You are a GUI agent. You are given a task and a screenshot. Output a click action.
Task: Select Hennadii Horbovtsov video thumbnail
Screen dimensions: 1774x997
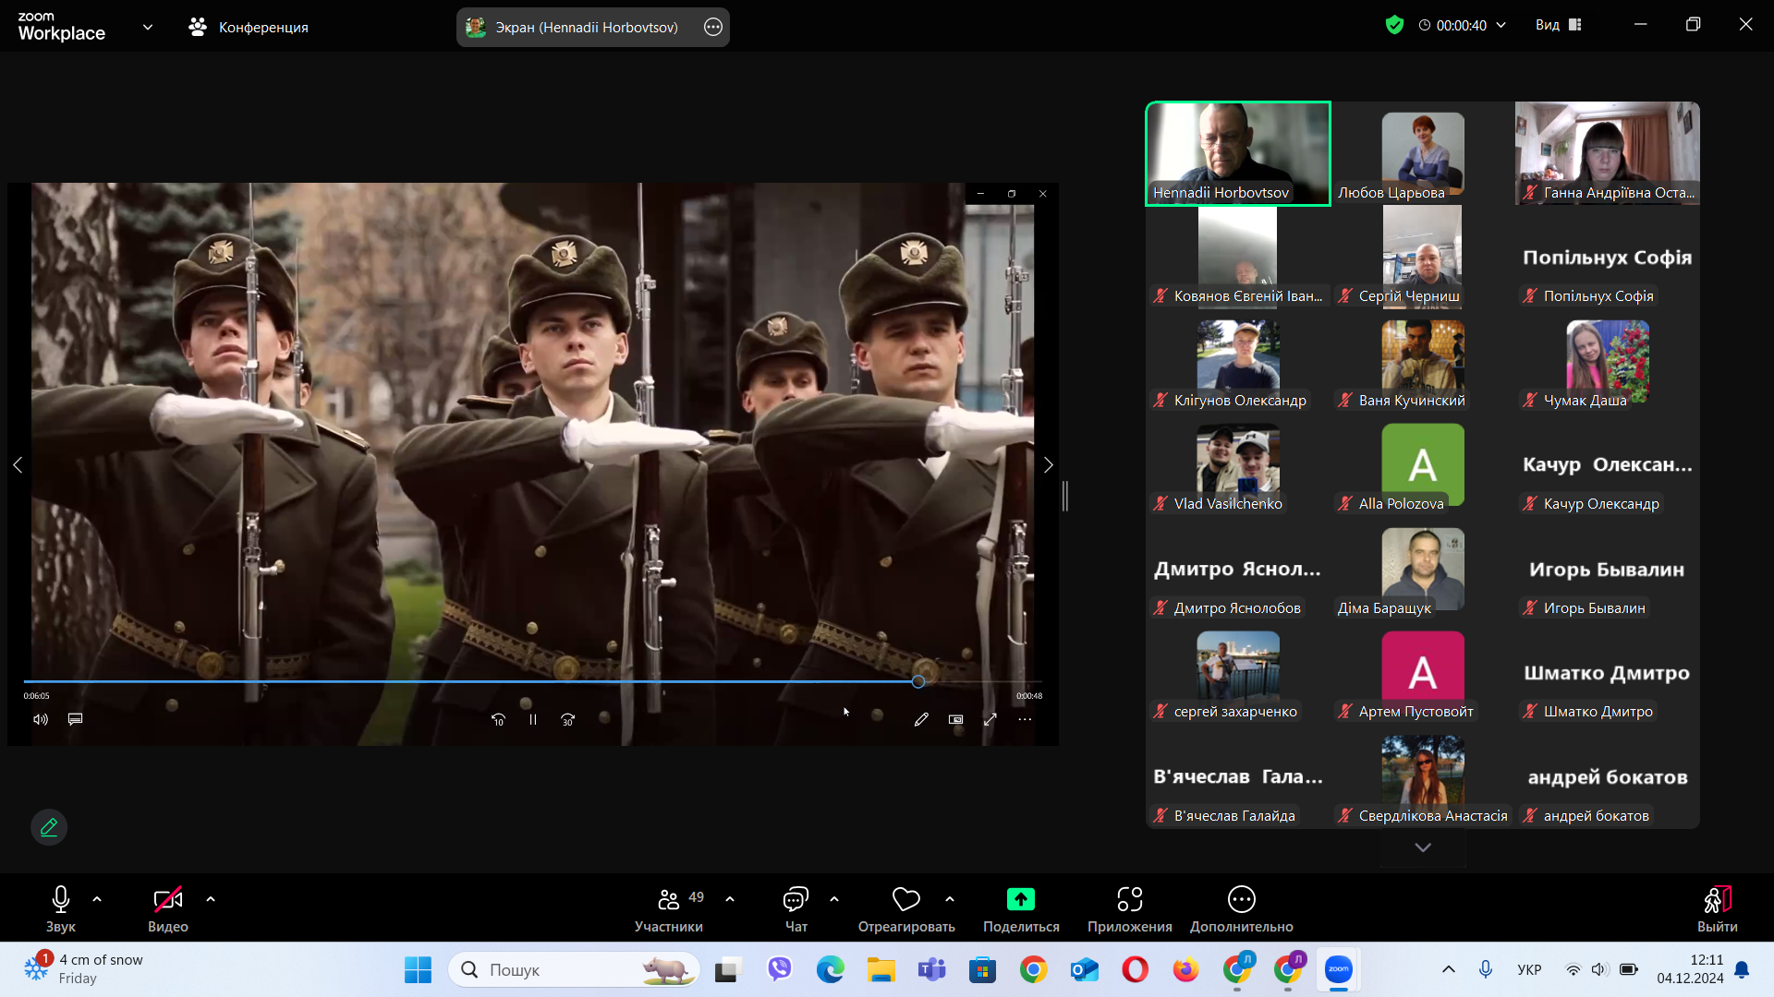coord(1237,152)
